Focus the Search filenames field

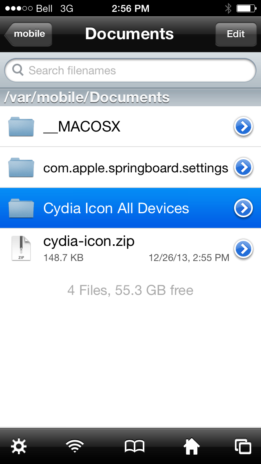coord(130,70)
